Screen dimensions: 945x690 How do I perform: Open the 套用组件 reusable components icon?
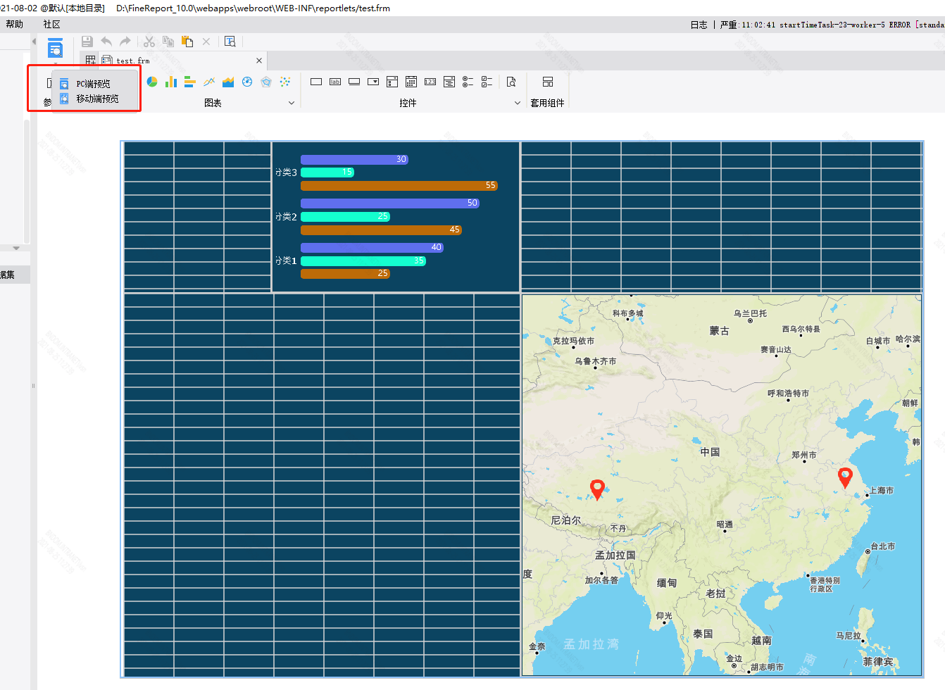tap(548, 82)
